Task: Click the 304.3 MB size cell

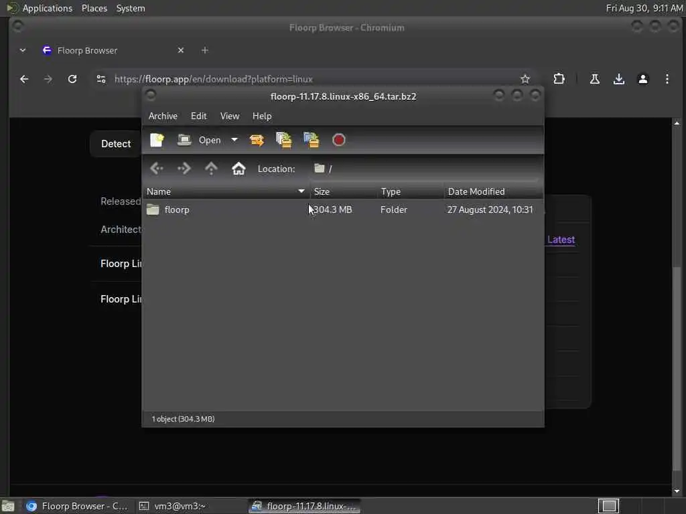Action: click(x=332, y=209)
